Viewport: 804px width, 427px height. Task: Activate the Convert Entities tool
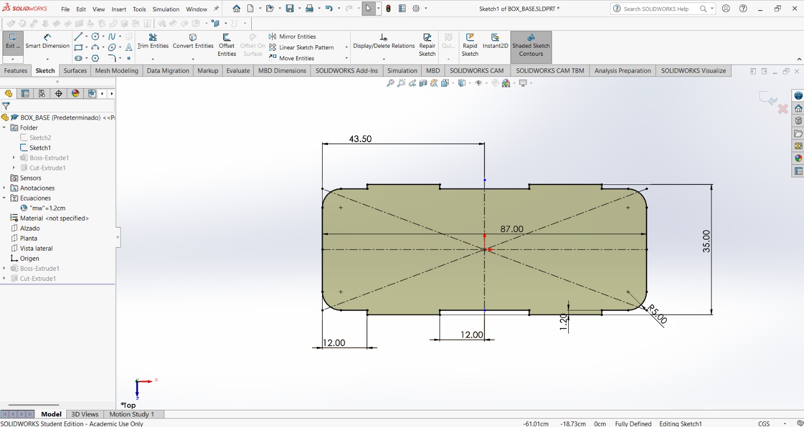tap(193, 41)
